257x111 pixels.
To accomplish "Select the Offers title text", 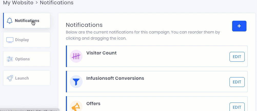I will tap(93, 104).
